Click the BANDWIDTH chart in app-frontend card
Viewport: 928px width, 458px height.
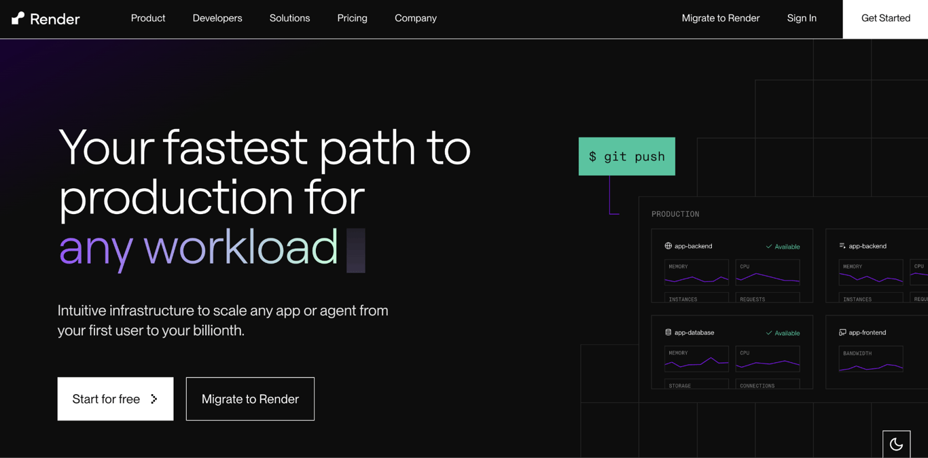tap(871, 359)
